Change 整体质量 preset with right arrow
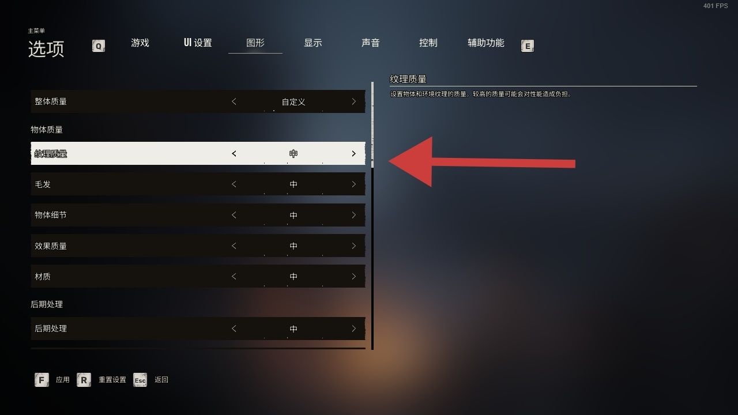738x415 pixels. pyautogui.click(x=353, y=101)
